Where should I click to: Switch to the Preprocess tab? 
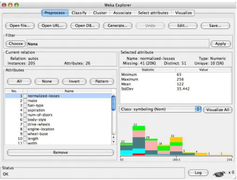(55, 13)
